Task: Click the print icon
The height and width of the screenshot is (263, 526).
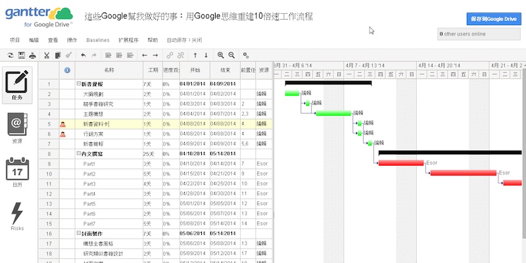Action: (x=32, y=55)
